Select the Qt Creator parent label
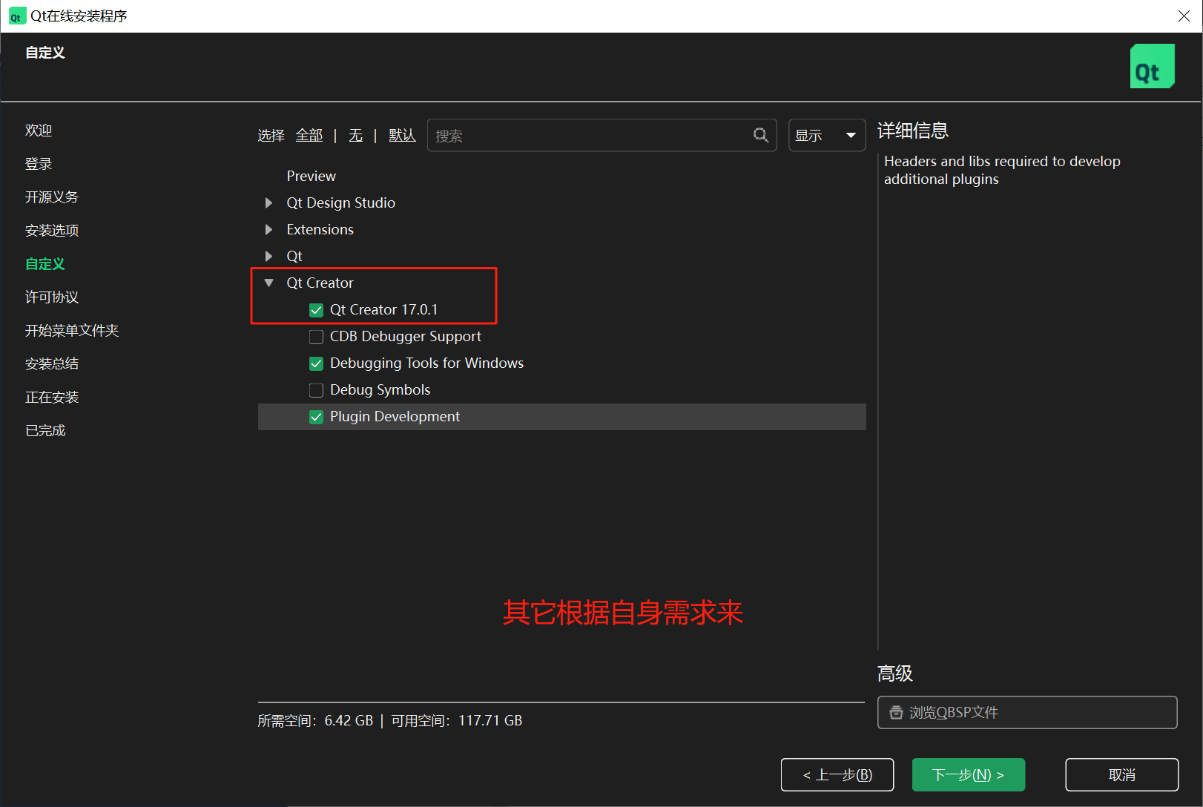The image size is (1203, 807). [x=320, y=283]
